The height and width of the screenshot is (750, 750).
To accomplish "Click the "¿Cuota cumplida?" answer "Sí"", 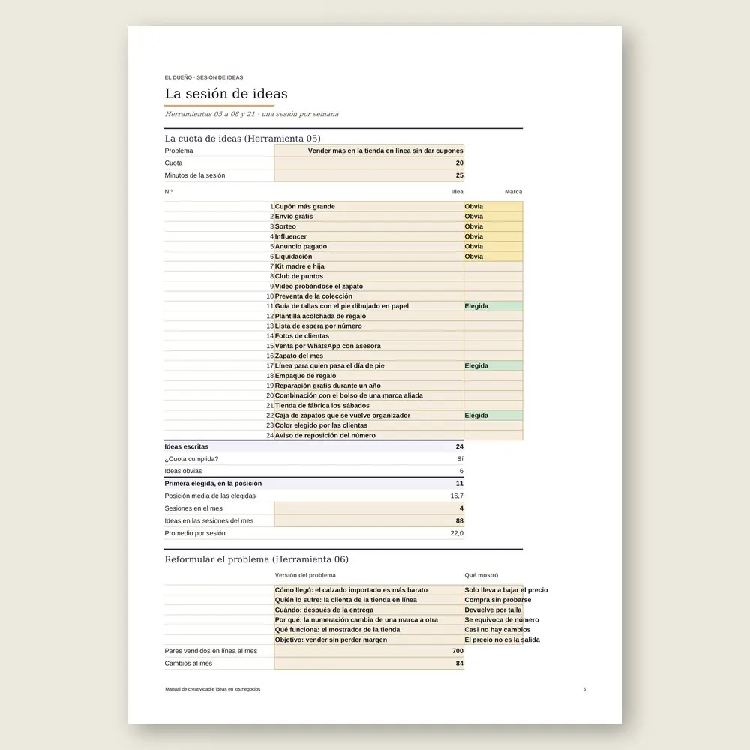I will (460, 459).
